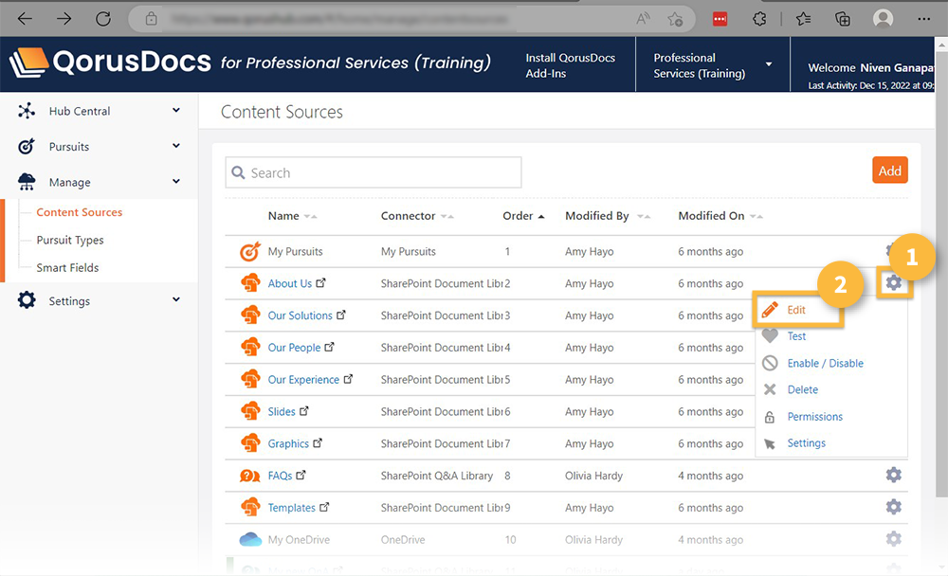948x576 pixels.
Task: Open gear menu for My OneDrive row
Action: (894, 538)
